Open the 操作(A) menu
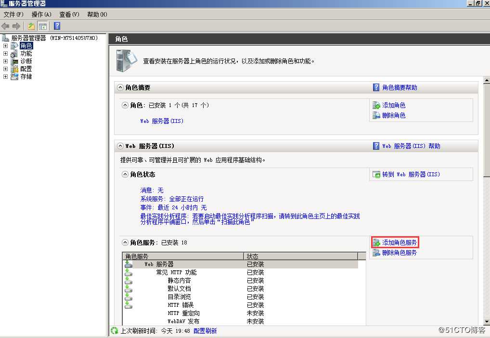This screenshot has width=490, height=338. coord(41,14)
